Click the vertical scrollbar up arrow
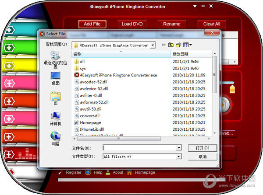263x195 pixels. (214, 53)
